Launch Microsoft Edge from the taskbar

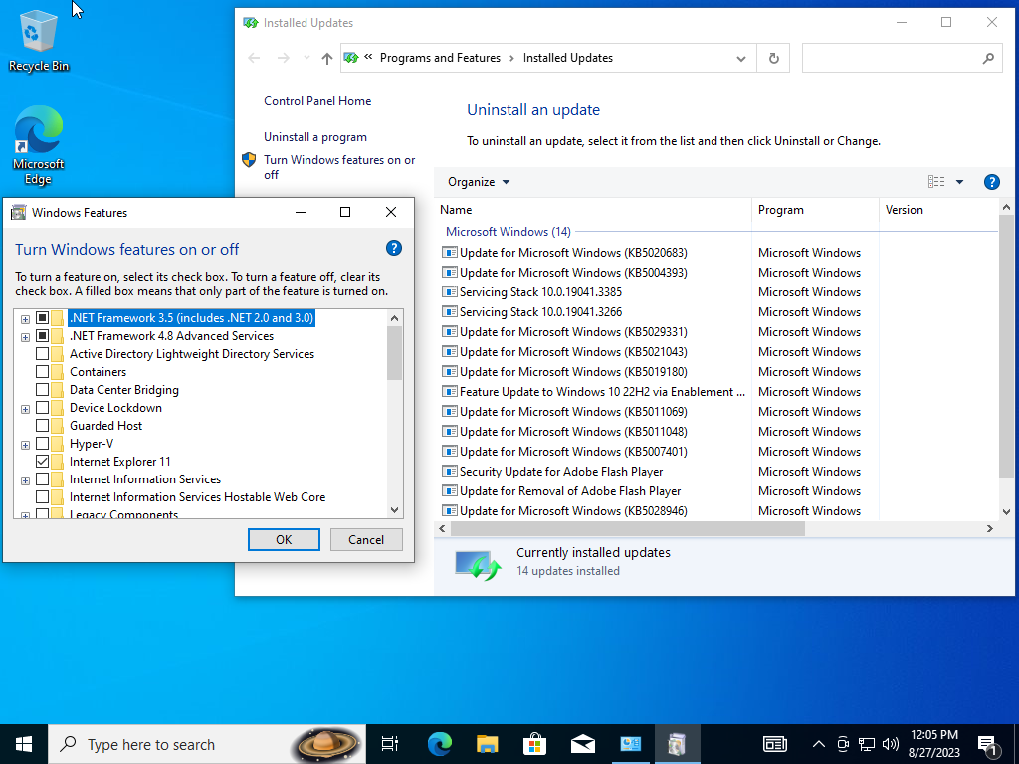(439, 744)
